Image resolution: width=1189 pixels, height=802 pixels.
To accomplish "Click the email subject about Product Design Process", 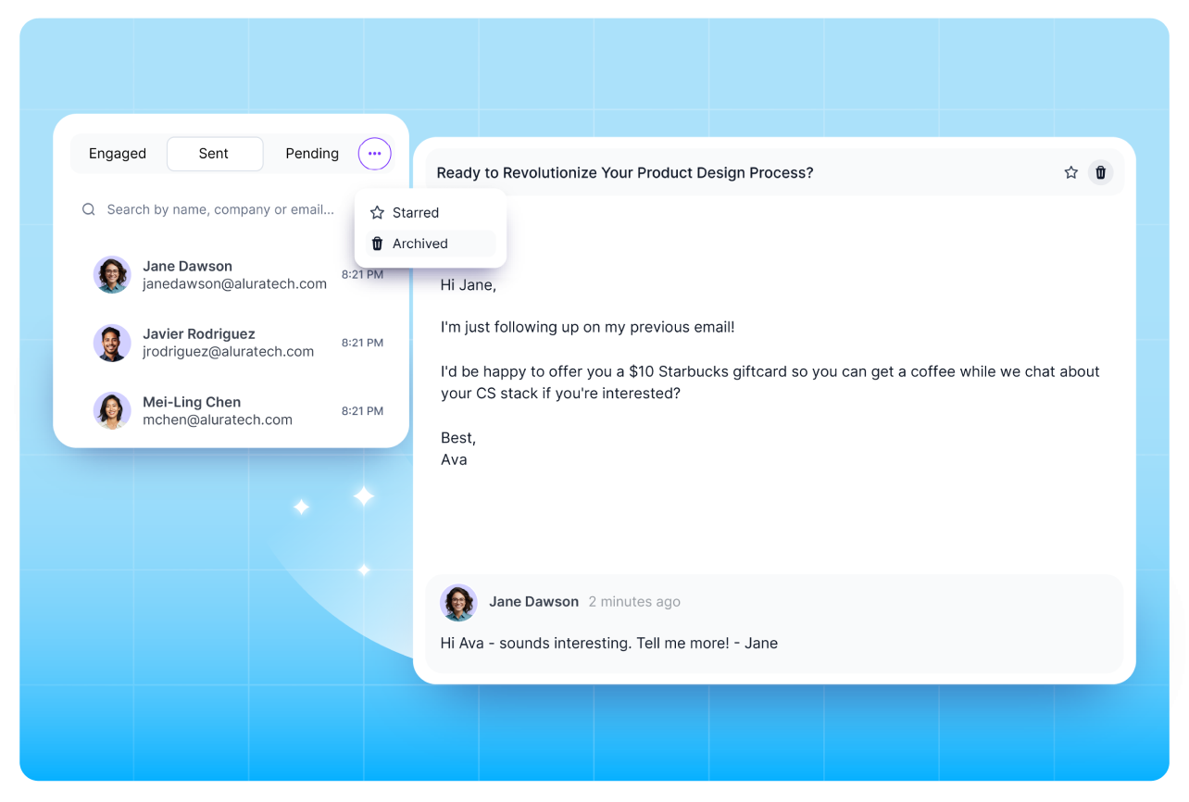I will (x=625, y=173).
